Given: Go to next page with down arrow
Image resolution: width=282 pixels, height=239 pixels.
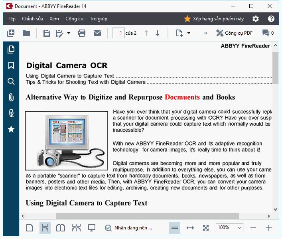Looking at the screenshot, I should pos(158,33).
